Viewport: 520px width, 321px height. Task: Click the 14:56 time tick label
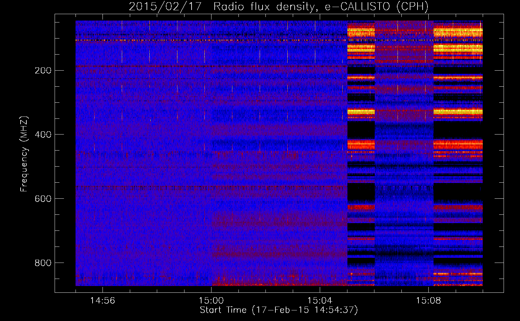(103, 301)
